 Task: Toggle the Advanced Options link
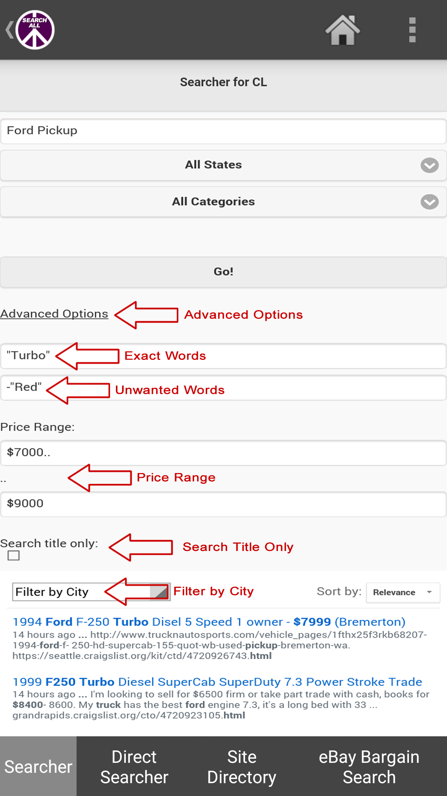tap(54, 314)
